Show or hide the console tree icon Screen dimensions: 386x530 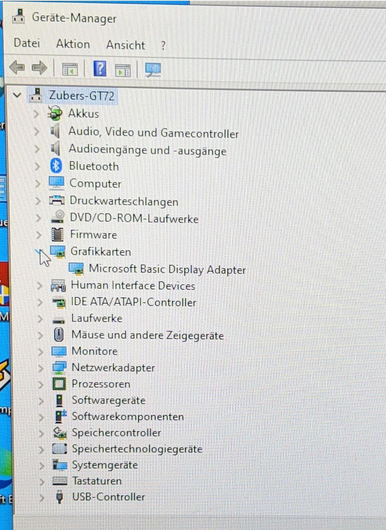click(70, 69)
